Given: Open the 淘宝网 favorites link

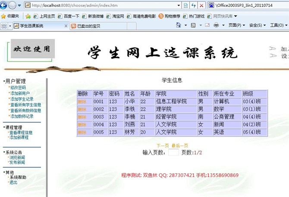Looking at the screenshot, I should click(x=115, y=16).
